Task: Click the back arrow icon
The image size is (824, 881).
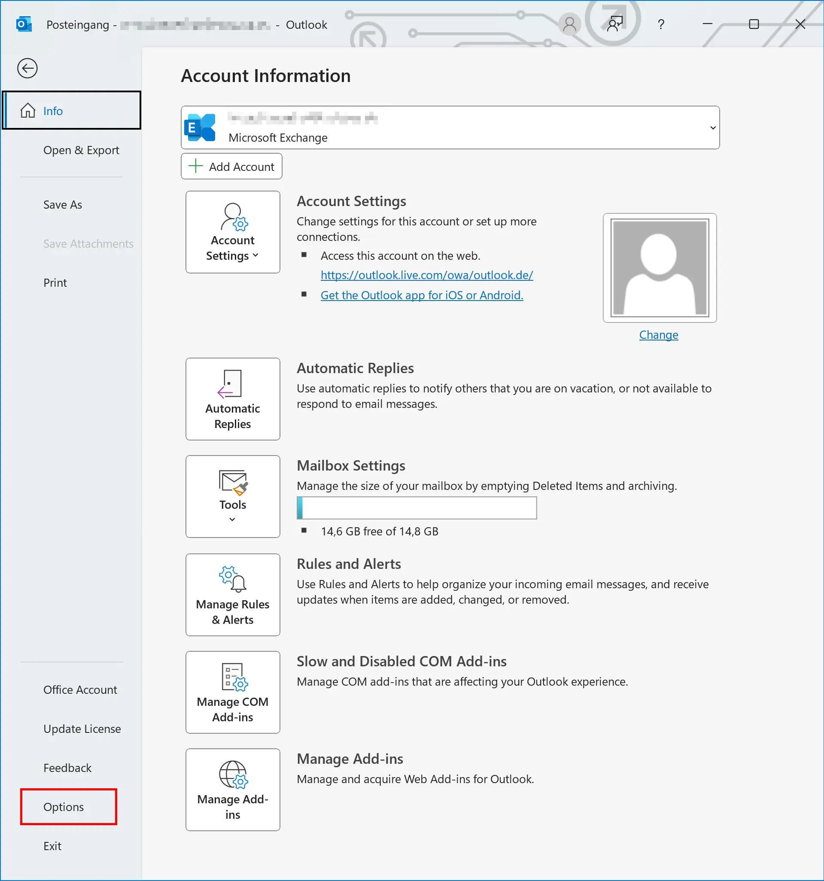Action: click(27, 68)
